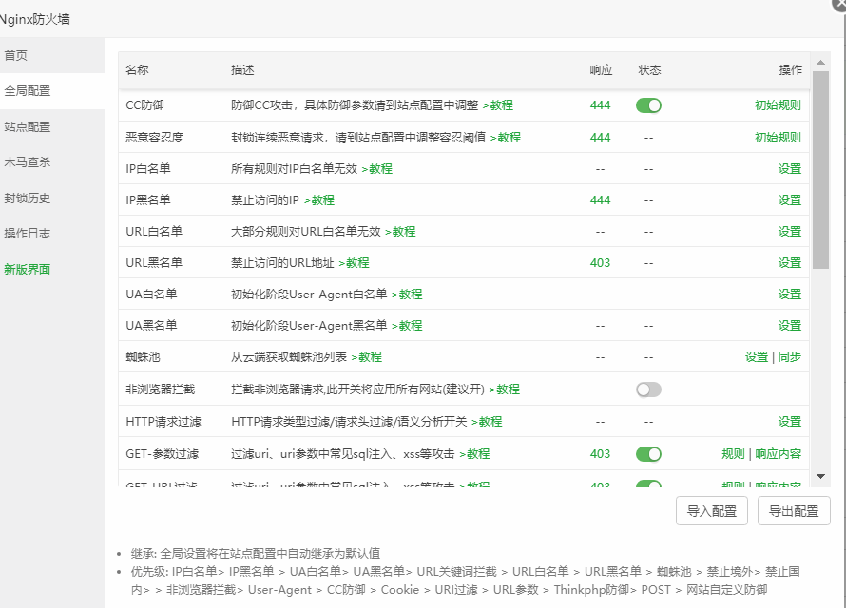Switch to 站点配置 tab
Screen dimensions: 846x608
click(52, 126)
